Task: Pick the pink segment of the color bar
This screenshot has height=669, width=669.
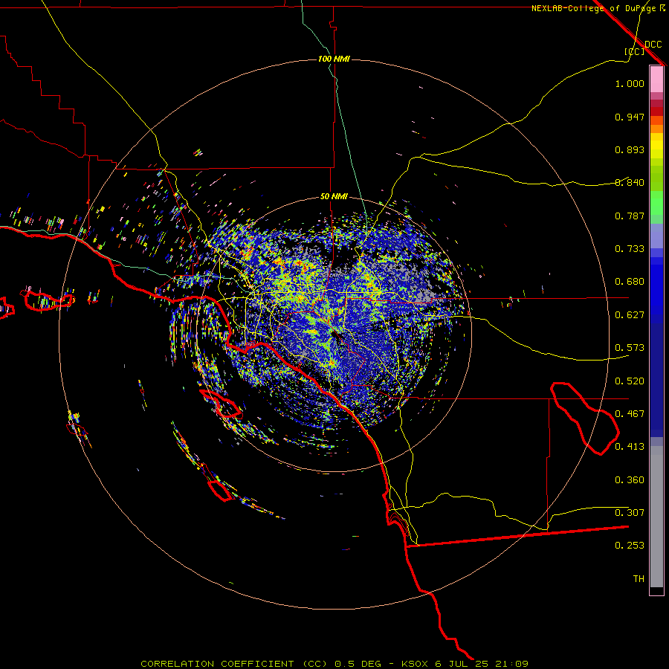Action: click(x=656, y=80)
